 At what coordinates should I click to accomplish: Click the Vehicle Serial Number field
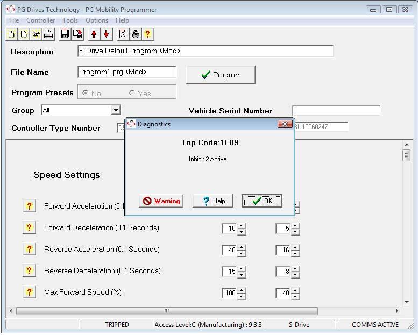tap(336, 110)
